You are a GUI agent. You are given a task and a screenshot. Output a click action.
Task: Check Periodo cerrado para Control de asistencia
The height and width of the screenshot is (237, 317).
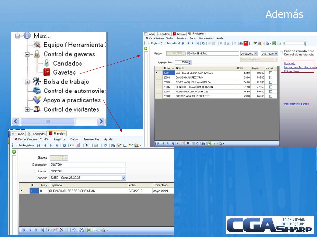click(x=281, y=53)
